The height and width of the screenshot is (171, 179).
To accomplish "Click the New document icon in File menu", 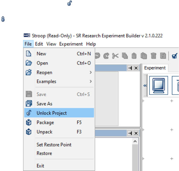I will pyautogui.click(x=29, y=54).
